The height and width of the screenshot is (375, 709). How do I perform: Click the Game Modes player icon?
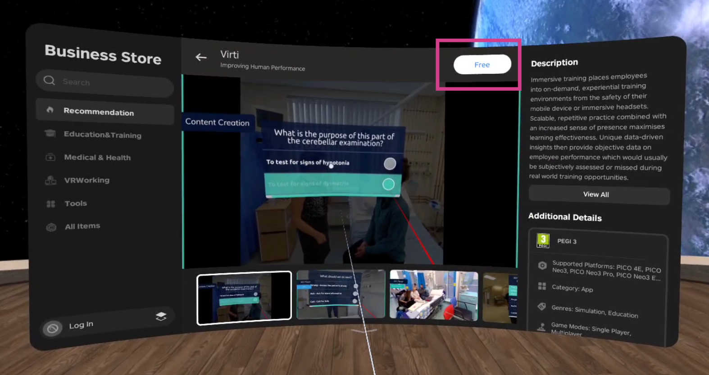click(541, 327)
